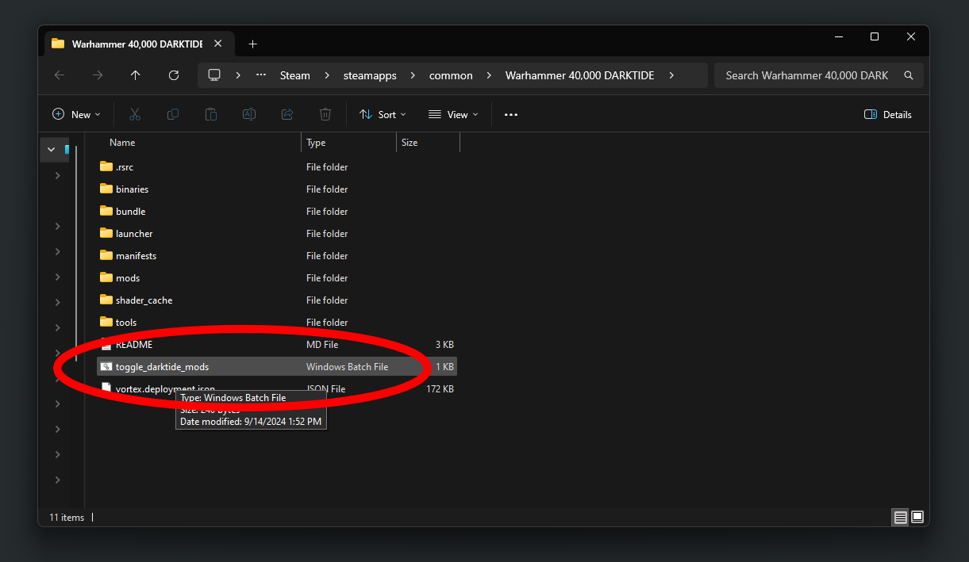Select the toggle_darktide_mods batch file icon
Screen dimensions: 969x562
(x=107, y=366)
